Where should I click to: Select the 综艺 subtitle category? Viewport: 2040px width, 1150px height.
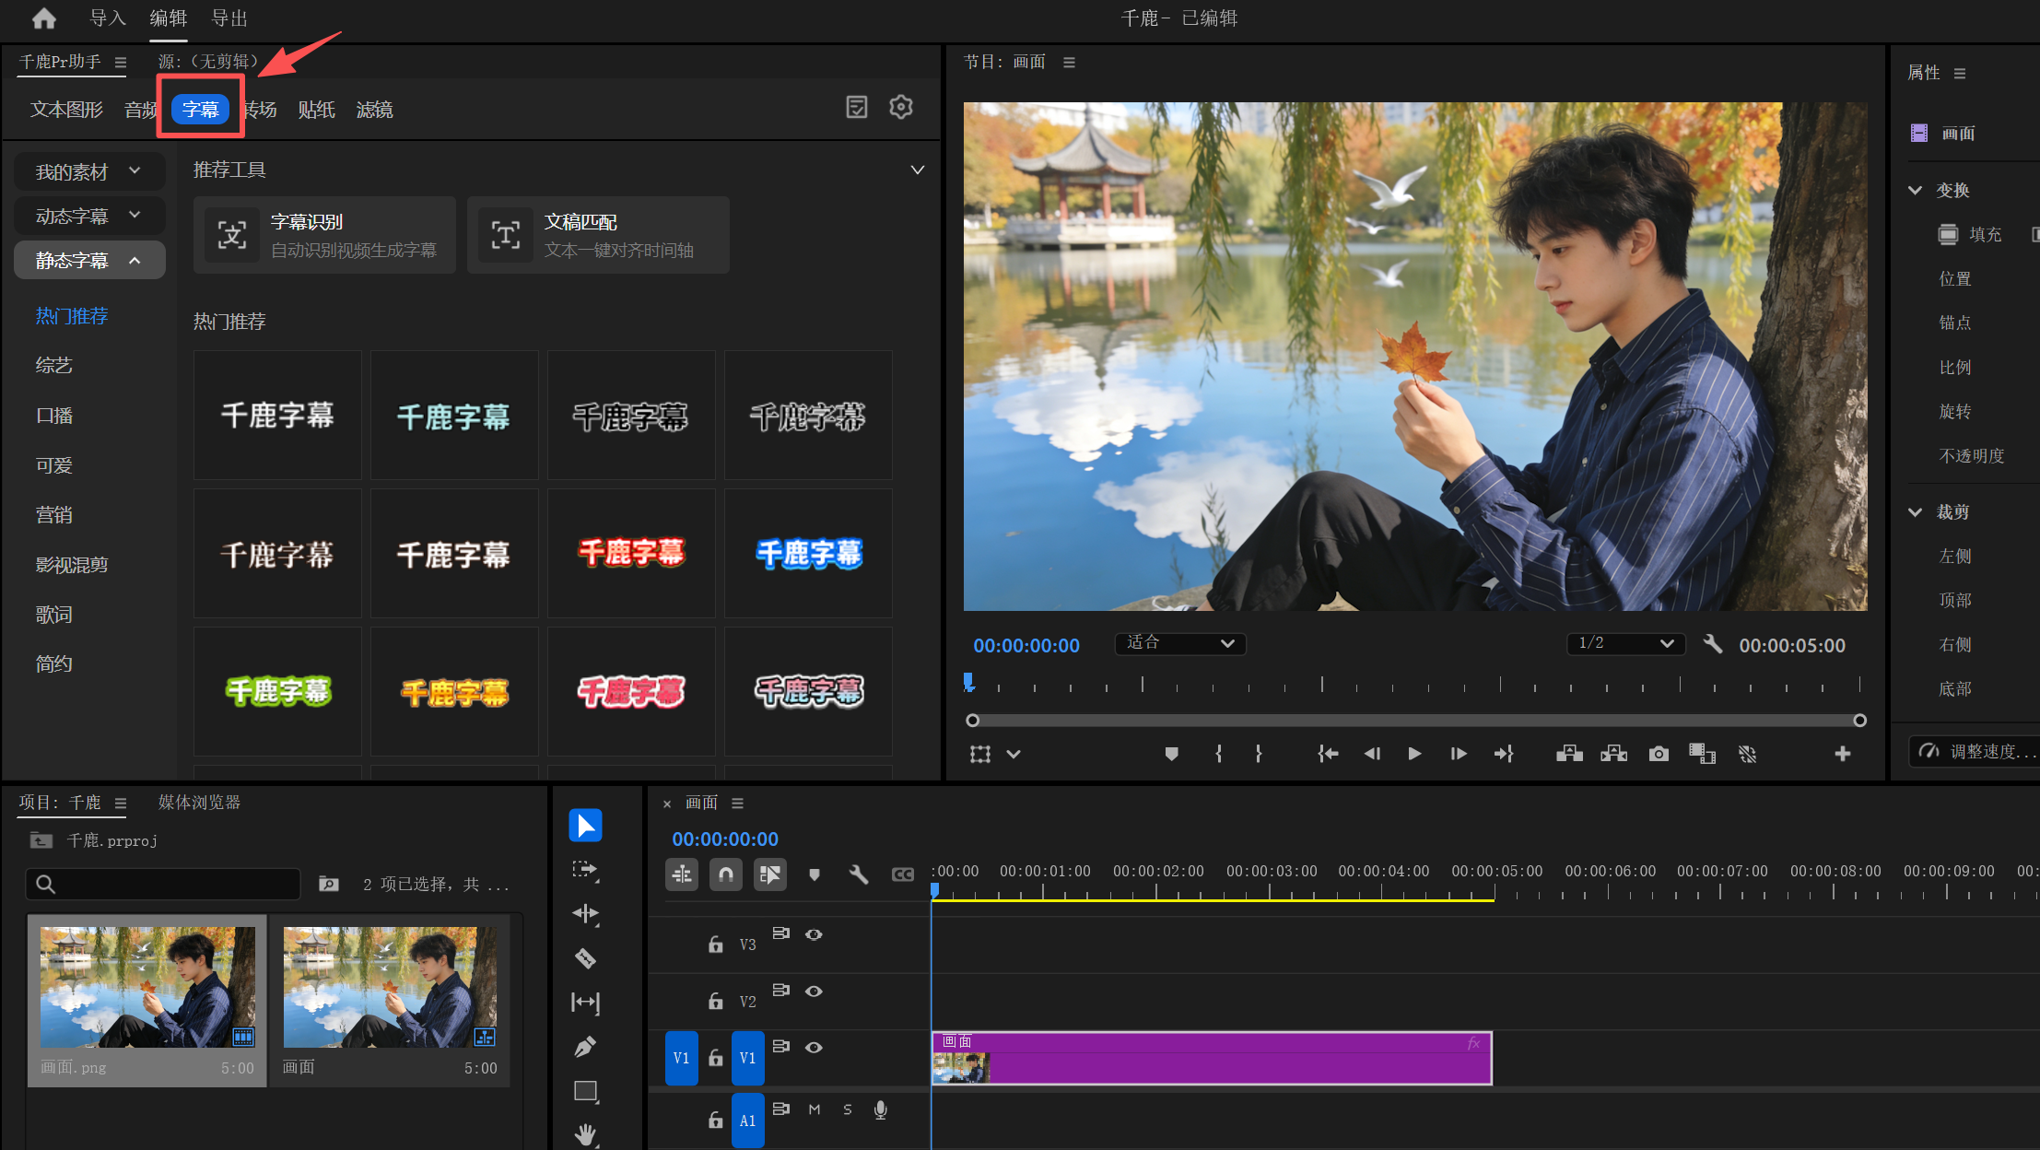pos(54,365)
